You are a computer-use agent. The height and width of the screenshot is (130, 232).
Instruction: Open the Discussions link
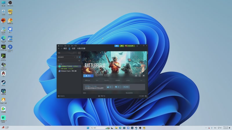click(128, 81)
